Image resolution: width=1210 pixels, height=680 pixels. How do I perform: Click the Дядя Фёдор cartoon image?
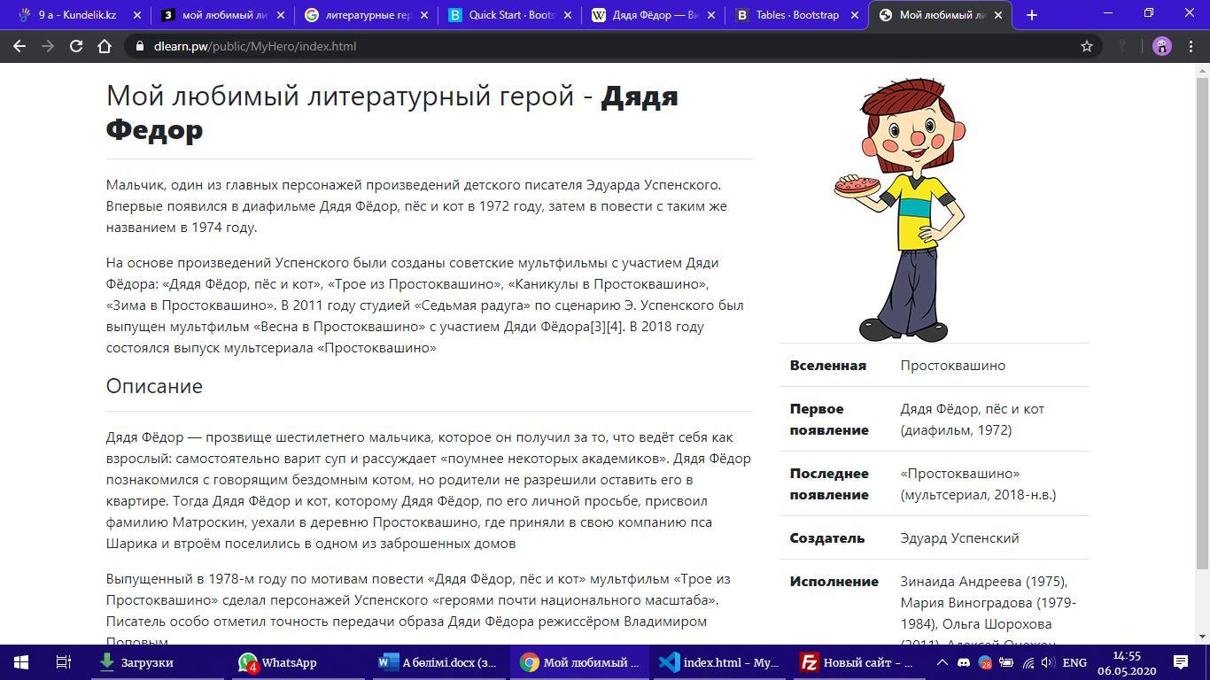click(x=899, y=209)
